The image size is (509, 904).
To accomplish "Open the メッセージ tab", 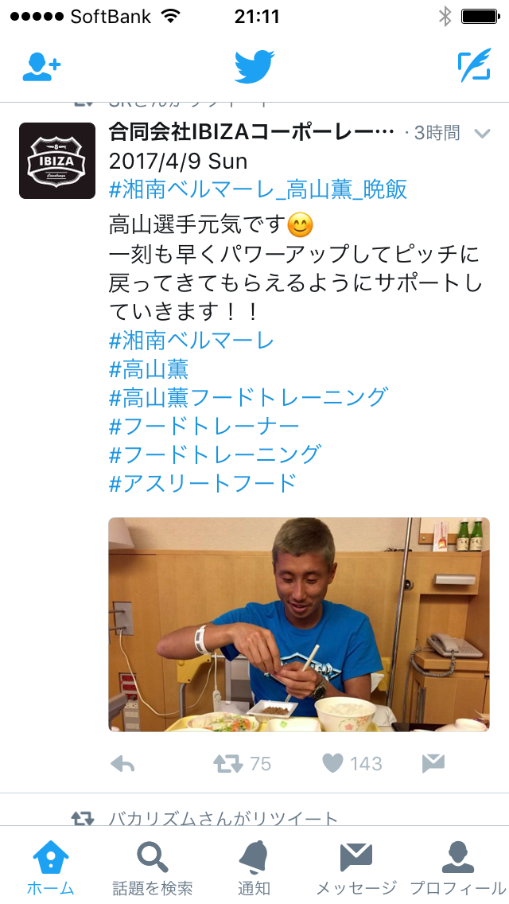I will [x=356, y=867].
